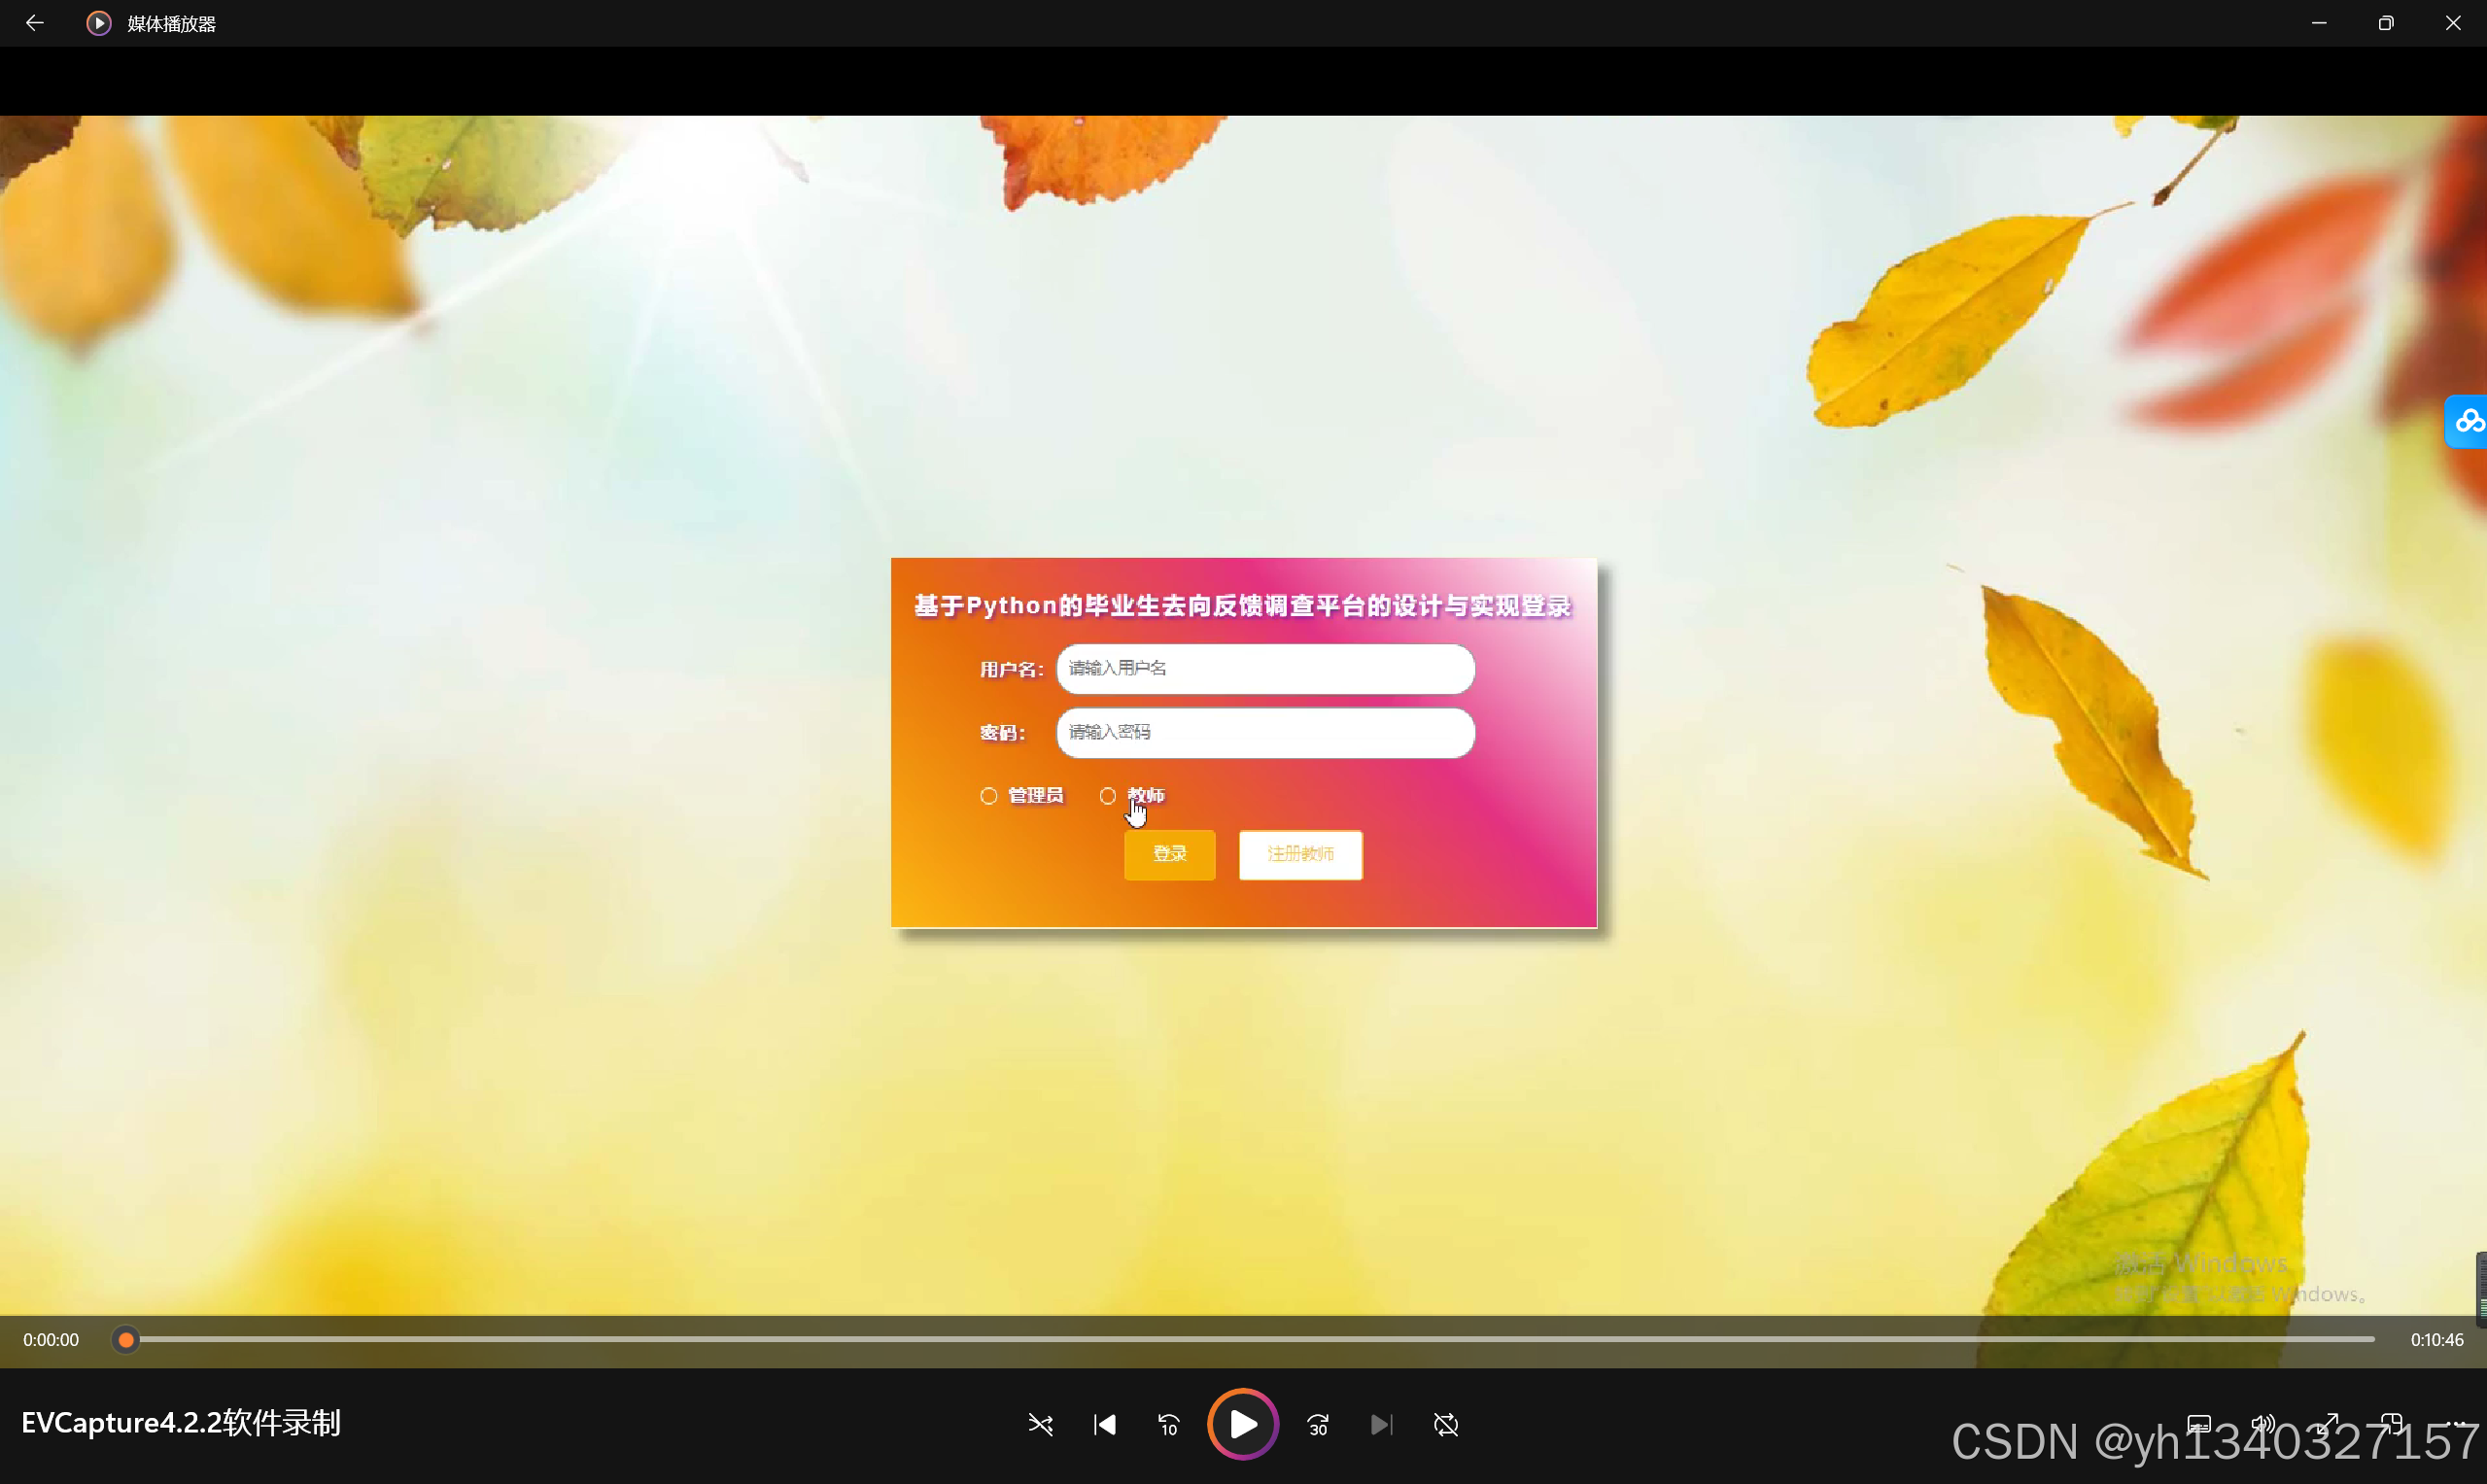
Task: Open more options ellipsis menu
Action: point(2457,1424)
